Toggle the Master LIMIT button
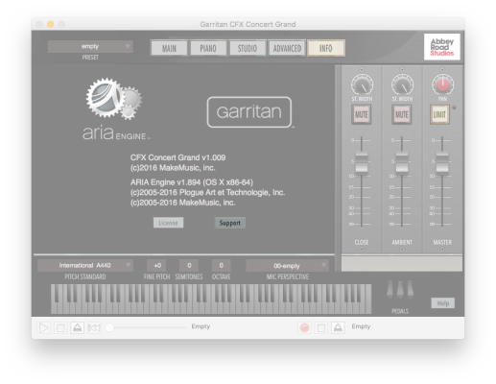This screenshot has height=384, width=496. [439, 114]
